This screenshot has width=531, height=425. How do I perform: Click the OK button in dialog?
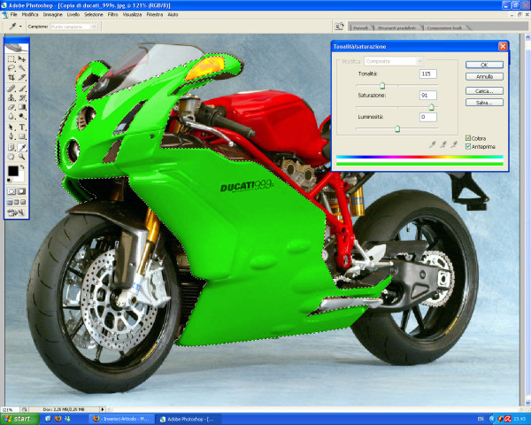tap(484, 65)
